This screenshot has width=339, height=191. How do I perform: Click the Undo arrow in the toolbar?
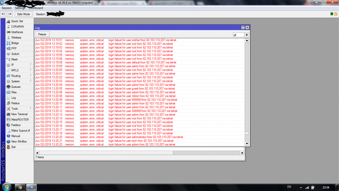point(3,14)
